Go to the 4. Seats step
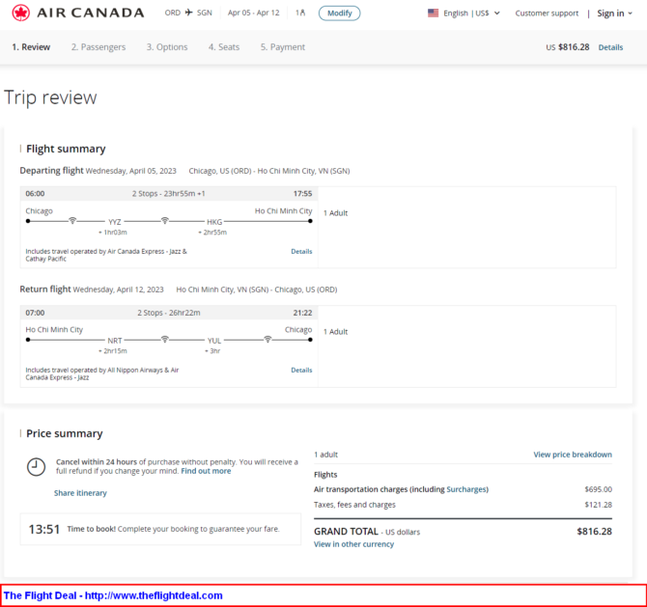Screen dimensions: 647x607 point(224,47)
